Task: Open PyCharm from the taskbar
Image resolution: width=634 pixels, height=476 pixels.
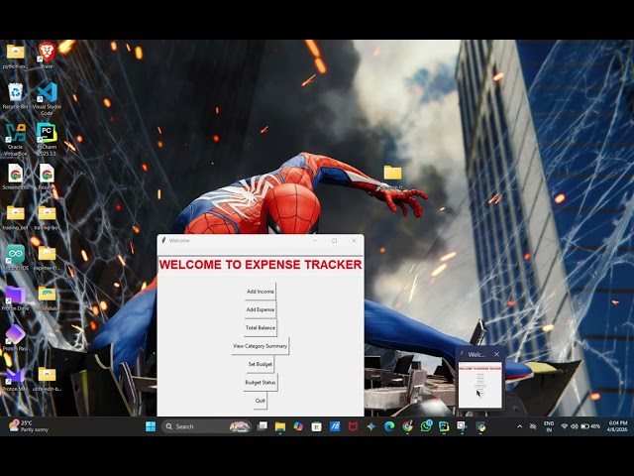Action: point(444,426)
